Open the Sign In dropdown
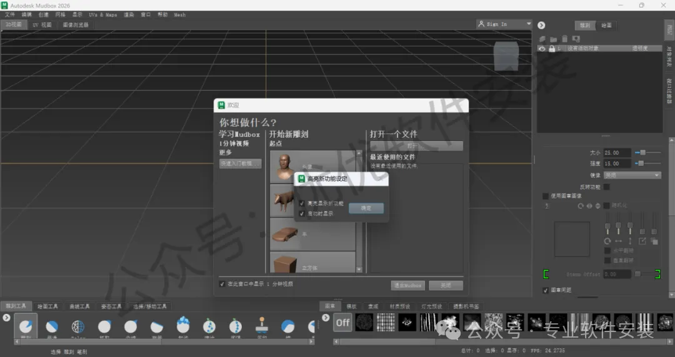 point(504,24)
